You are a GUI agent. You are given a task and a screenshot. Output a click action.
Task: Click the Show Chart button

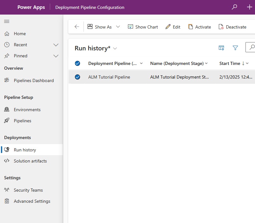pyautogui.click(x=143, y=27)
